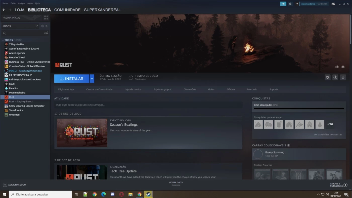352x198 pixels.
Task: Show Rust game info icon
Action: (335, 77)
